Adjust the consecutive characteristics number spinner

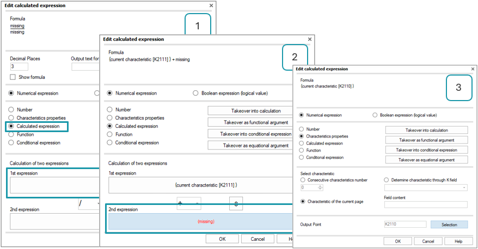click(x=320, y=188)
